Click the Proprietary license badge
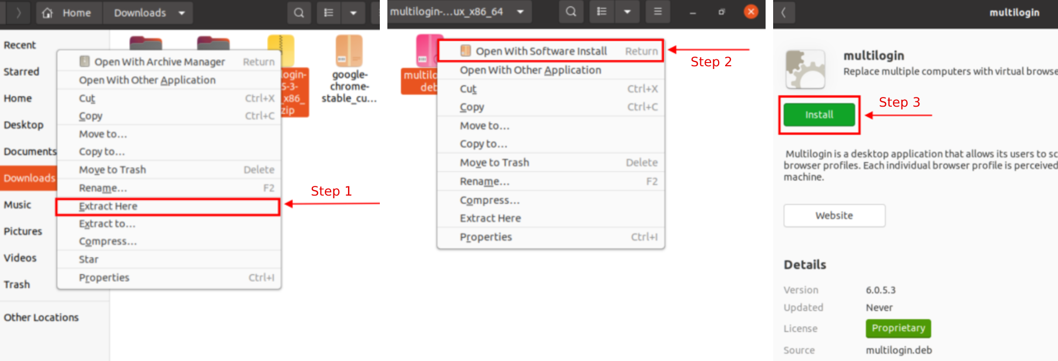The height and width of the screenshot is (361, 1058). click(898, 328)
